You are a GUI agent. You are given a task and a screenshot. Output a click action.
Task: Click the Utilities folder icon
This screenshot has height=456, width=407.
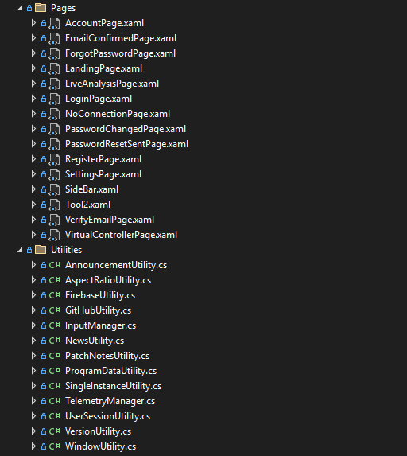click(x=41, y=250)
